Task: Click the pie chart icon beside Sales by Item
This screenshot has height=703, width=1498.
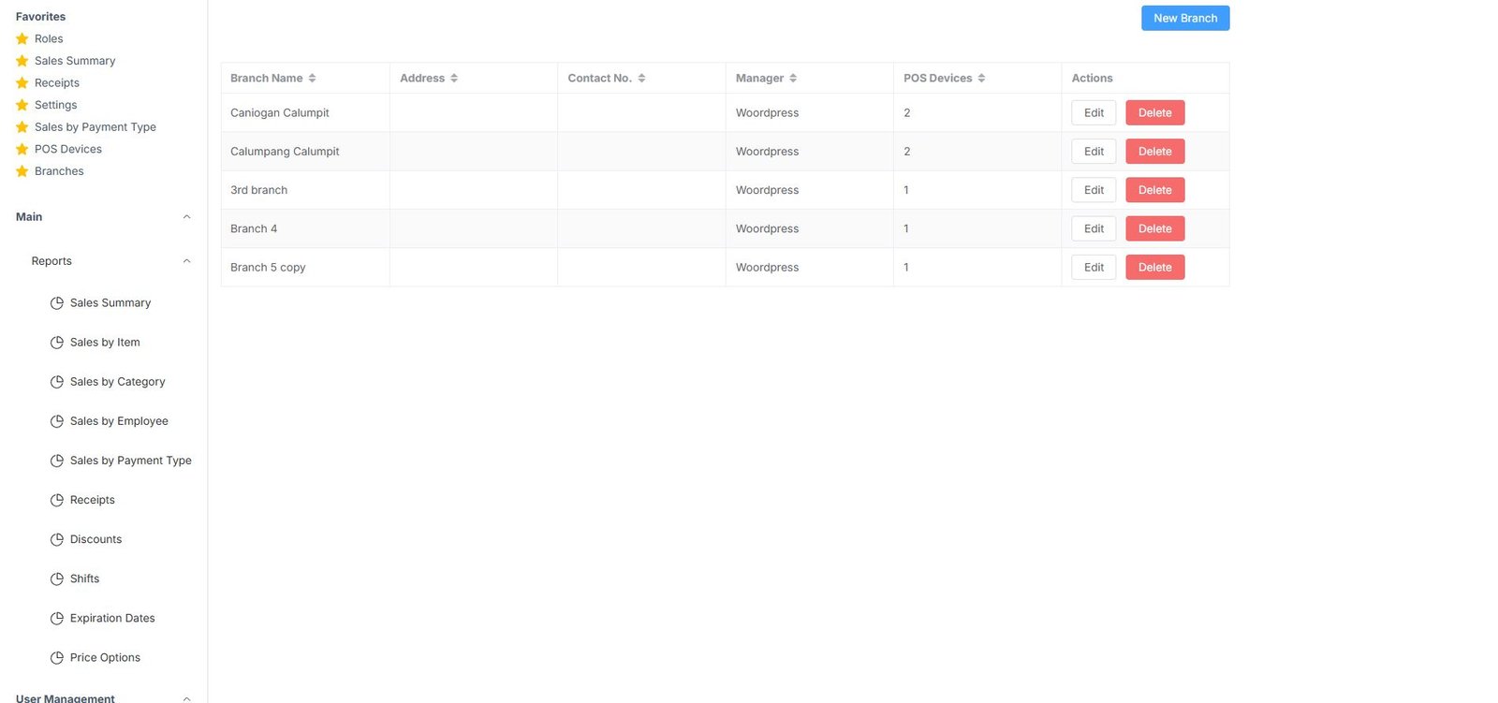Action: coord(56,343)
